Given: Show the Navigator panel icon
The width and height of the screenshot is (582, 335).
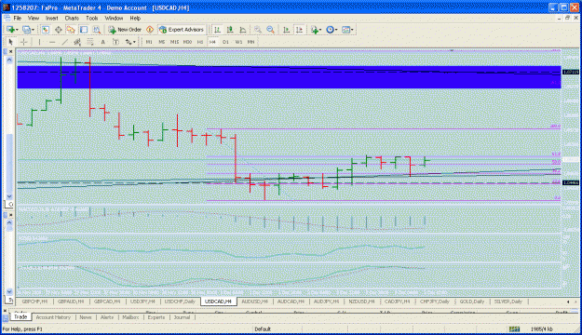Looking at the screenshot, I should coord(71,30).
